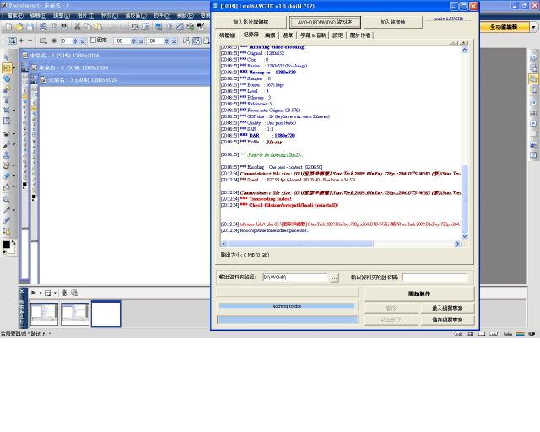
Task: Open the 編輯 menu in PhotoImpact menu bar
Action: coord(38,15)
